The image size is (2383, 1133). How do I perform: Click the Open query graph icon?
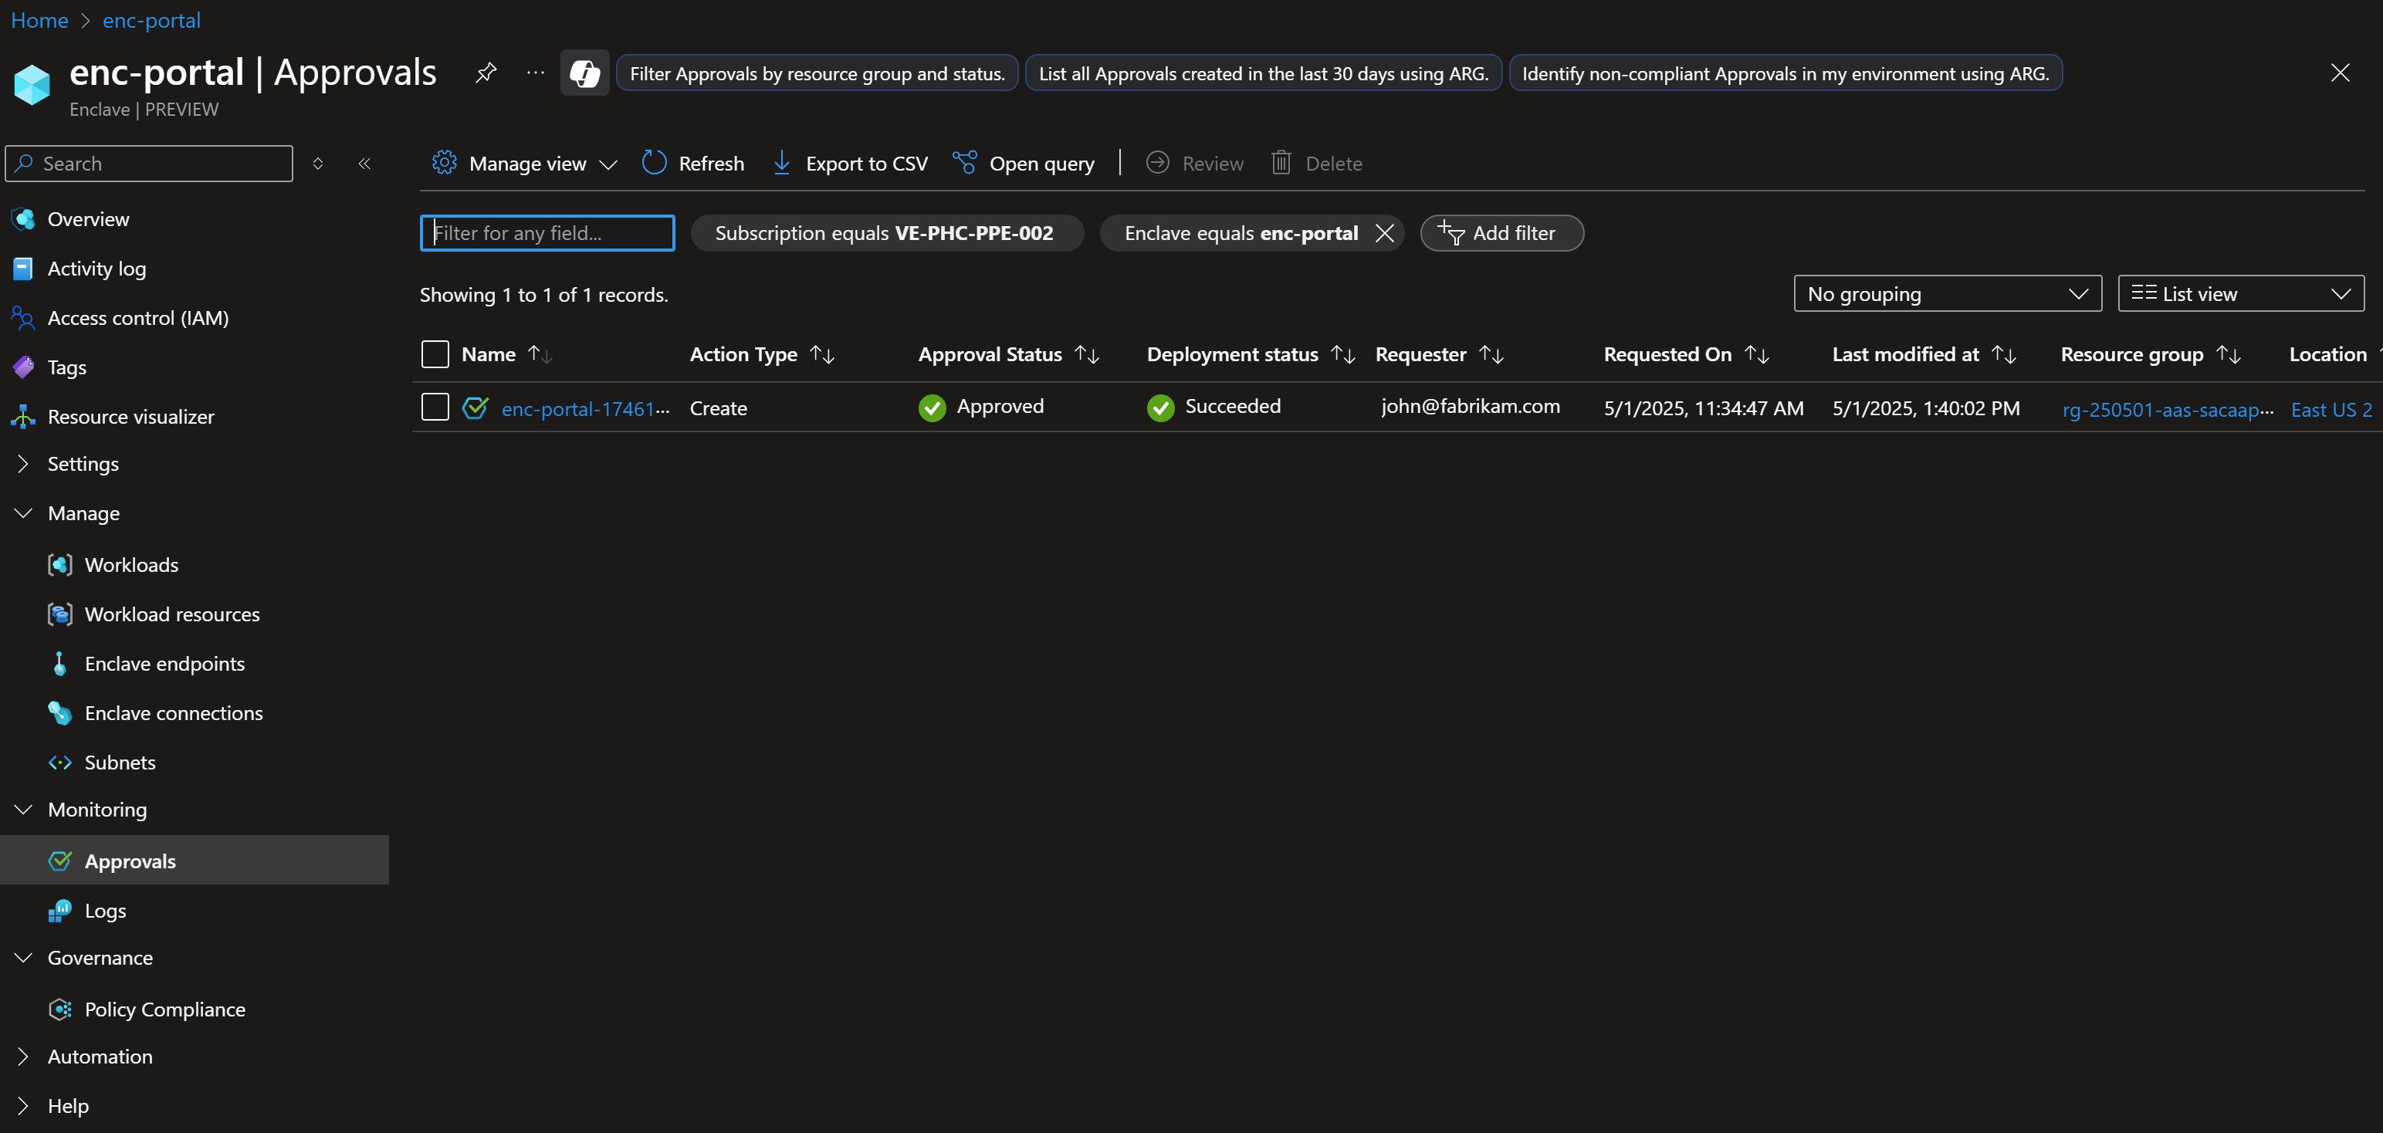click(x=965, y=163)
